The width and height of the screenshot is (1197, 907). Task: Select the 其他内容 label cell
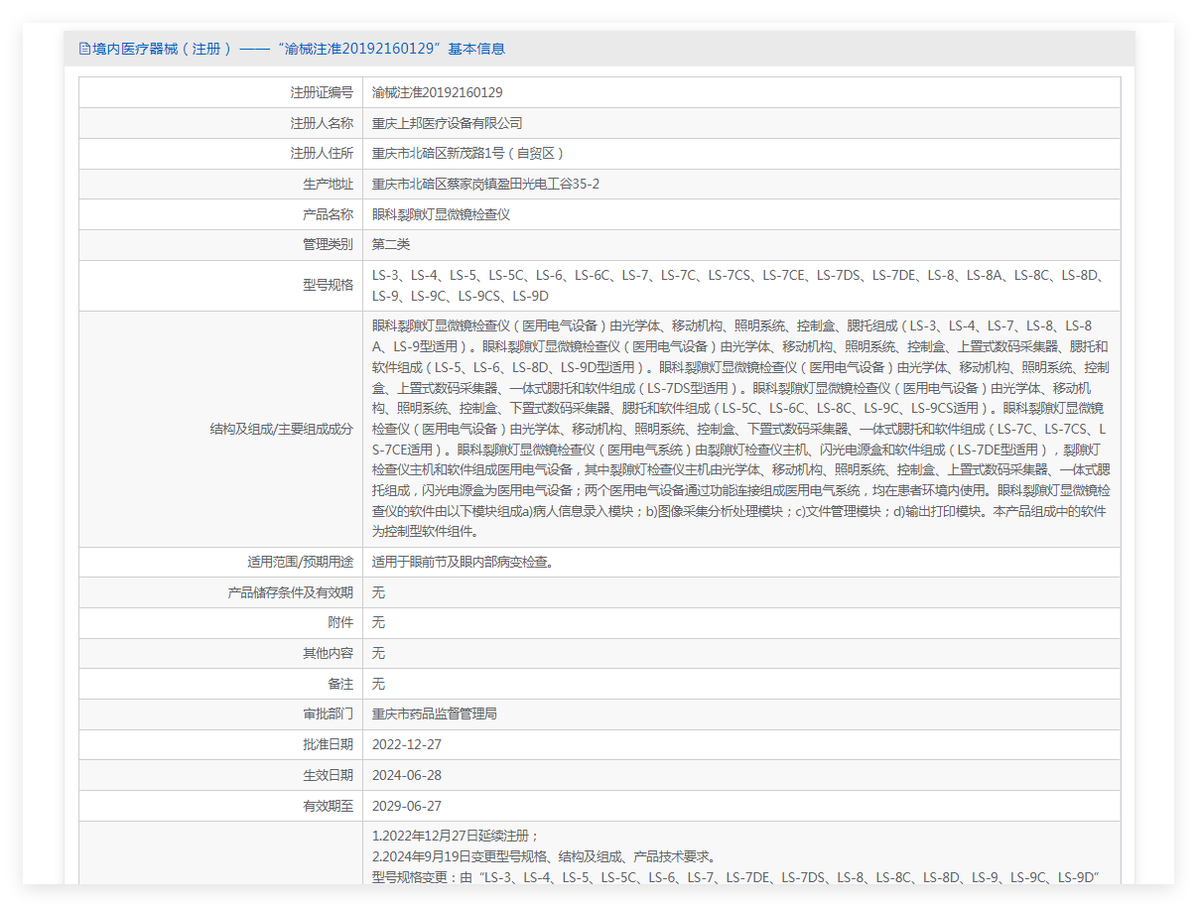click(221, 654)
